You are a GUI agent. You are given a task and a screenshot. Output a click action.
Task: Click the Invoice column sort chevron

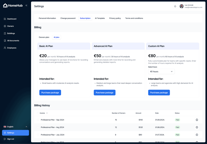(47, 113)
